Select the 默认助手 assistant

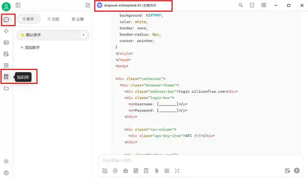tap(53, 35)
